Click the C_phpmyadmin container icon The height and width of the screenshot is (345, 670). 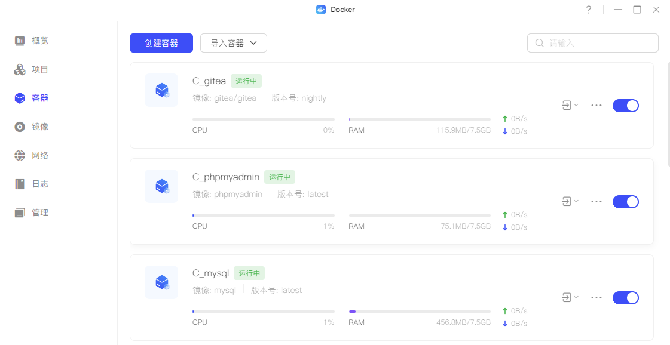[x=161, y=186]
